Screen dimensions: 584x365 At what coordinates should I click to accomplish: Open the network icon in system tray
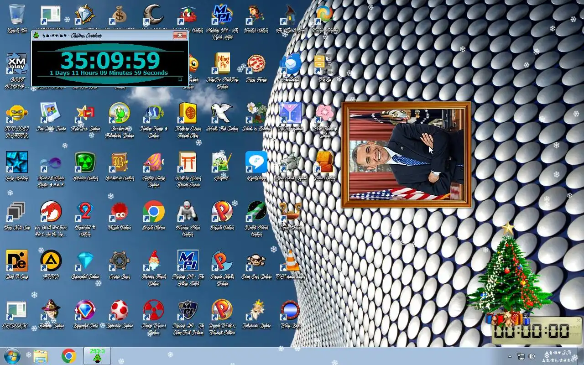(x=521, y=356)
